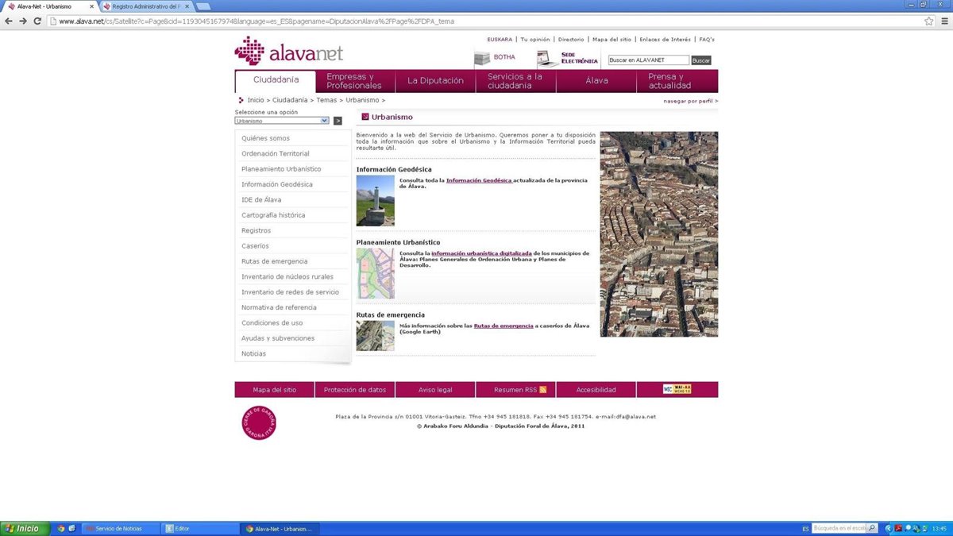Click the W3C WAI-AA accessibility badge
This screenshot has height=536, width=953.
[677, 389]
